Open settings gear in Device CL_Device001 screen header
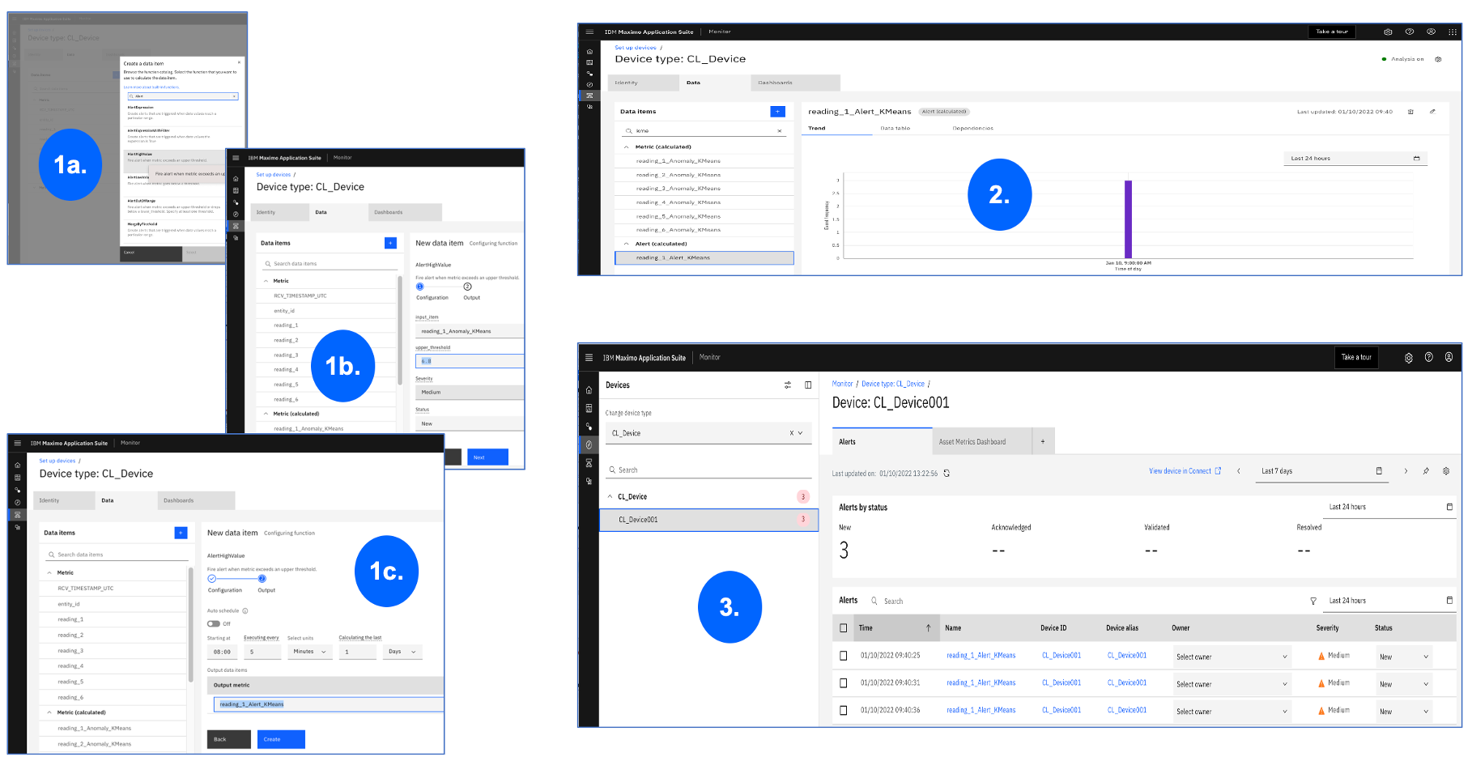Image resolution: width=1472 pixels, height=761 pixels. (x=1409, y=358)
